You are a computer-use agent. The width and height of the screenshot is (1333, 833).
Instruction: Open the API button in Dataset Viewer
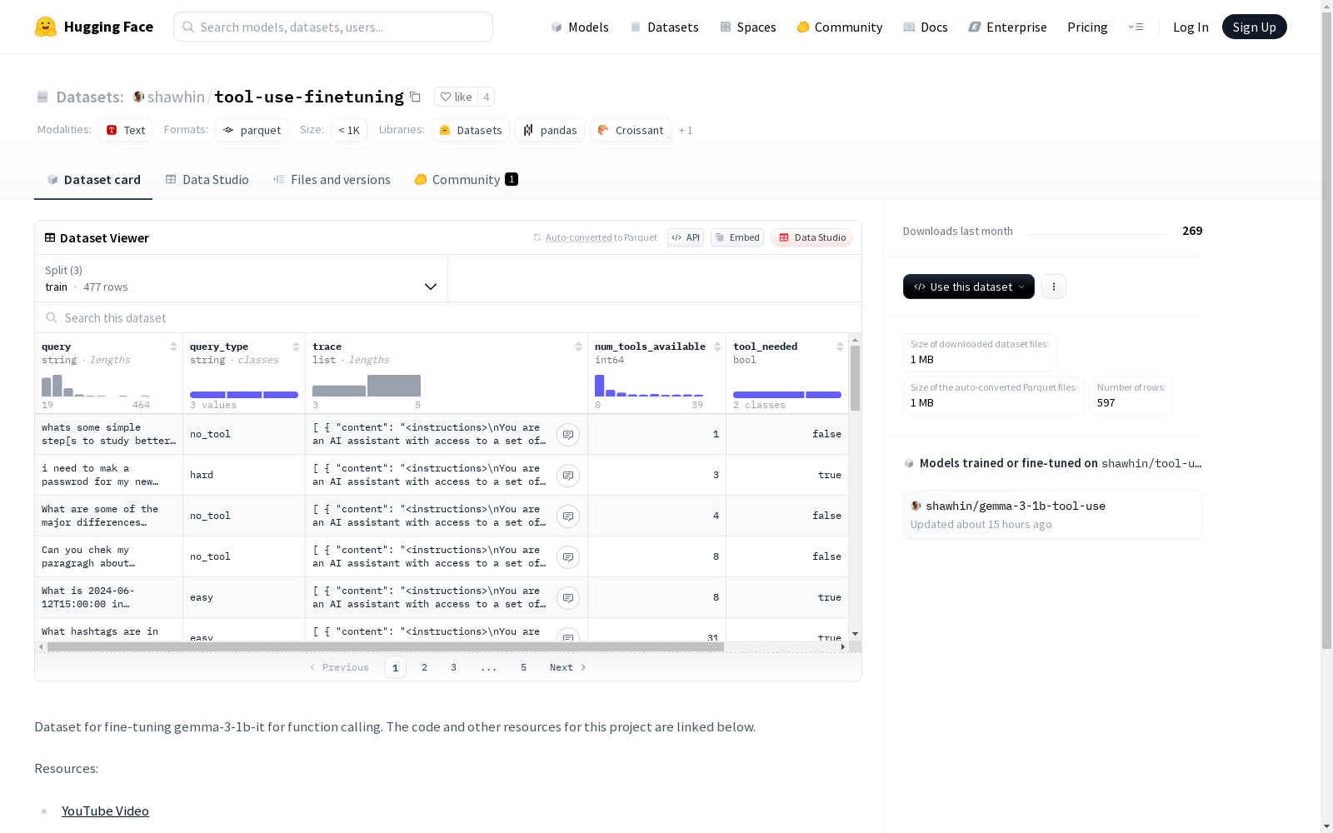[686, 237]
